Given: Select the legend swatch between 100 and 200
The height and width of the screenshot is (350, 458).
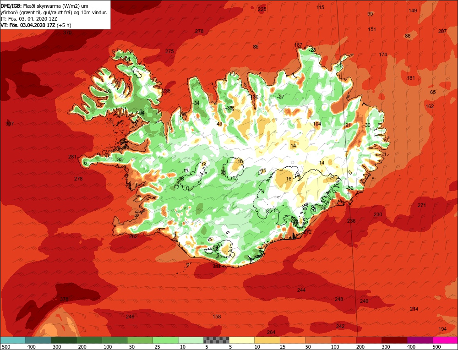Looking at the screenshot, I should pos(343,340).
